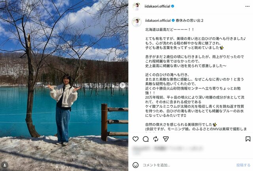The height and width of the screenshot is (171, 253).
Task: Open the three-dot more options menu
Action: pos(247,6)
